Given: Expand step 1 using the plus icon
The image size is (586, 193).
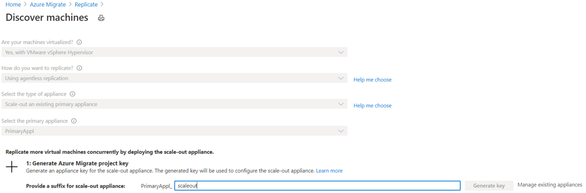Looking at the screenshot, I should click(12, 167).
